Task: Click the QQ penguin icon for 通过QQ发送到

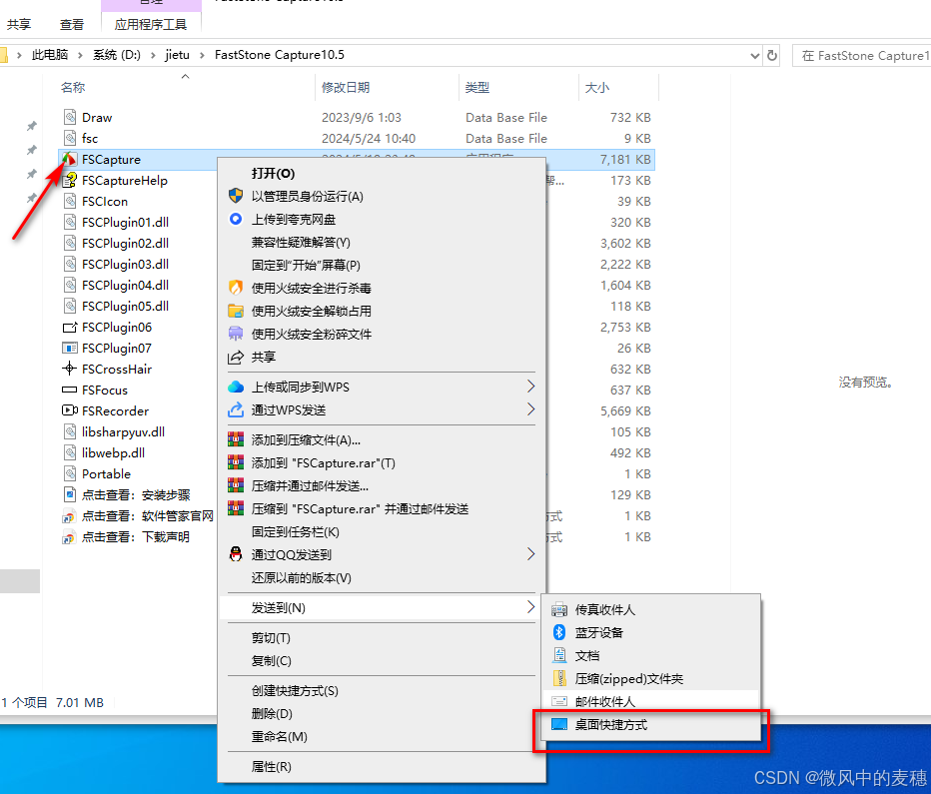Action: coord(236,554)
